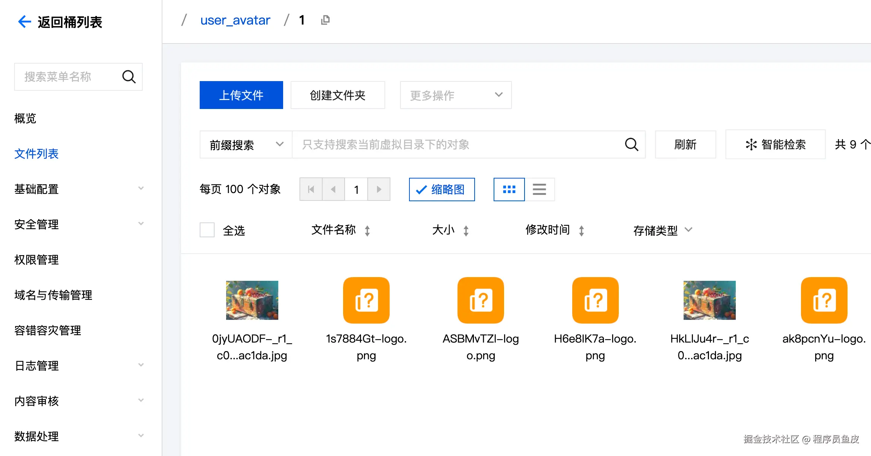
Task: Switch to list view layout
Action: (x=539, y=189)
